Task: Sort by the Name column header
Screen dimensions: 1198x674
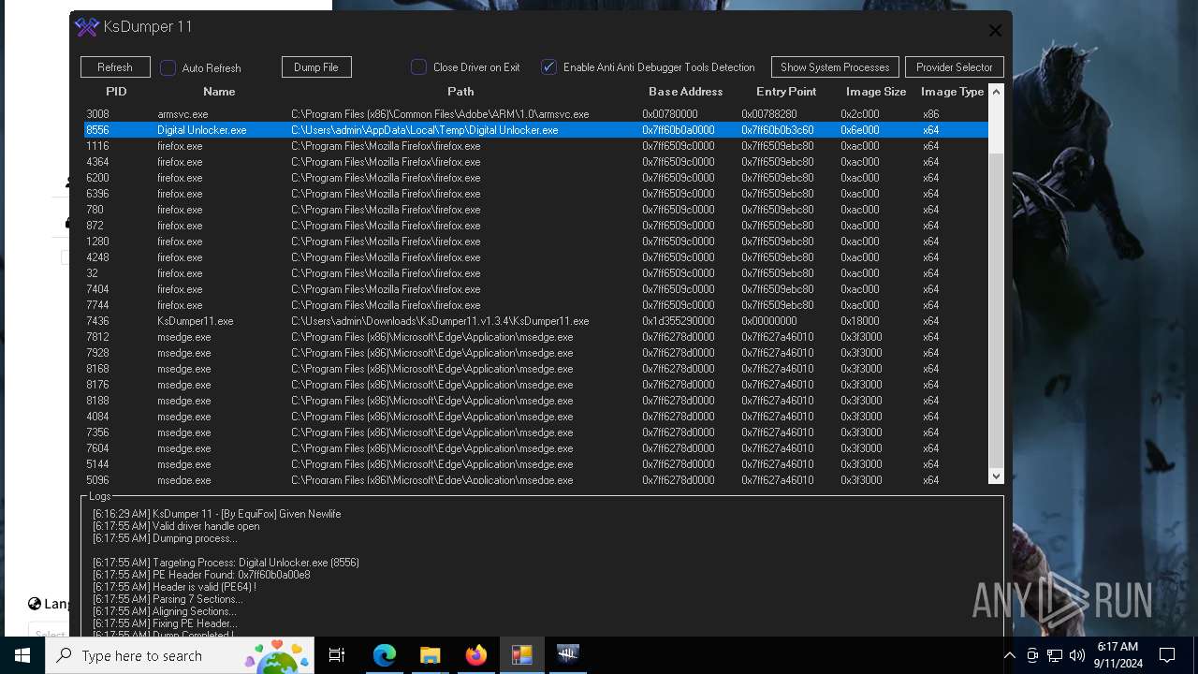Action: tap(219, 92)
